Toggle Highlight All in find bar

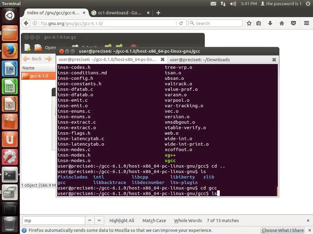pos(122,221)
